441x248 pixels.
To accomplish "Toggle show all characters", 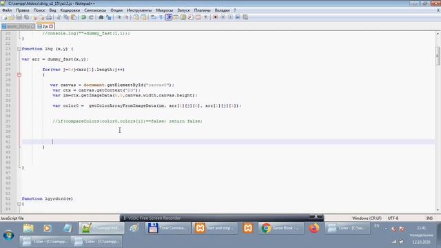I will coord(161,17).
